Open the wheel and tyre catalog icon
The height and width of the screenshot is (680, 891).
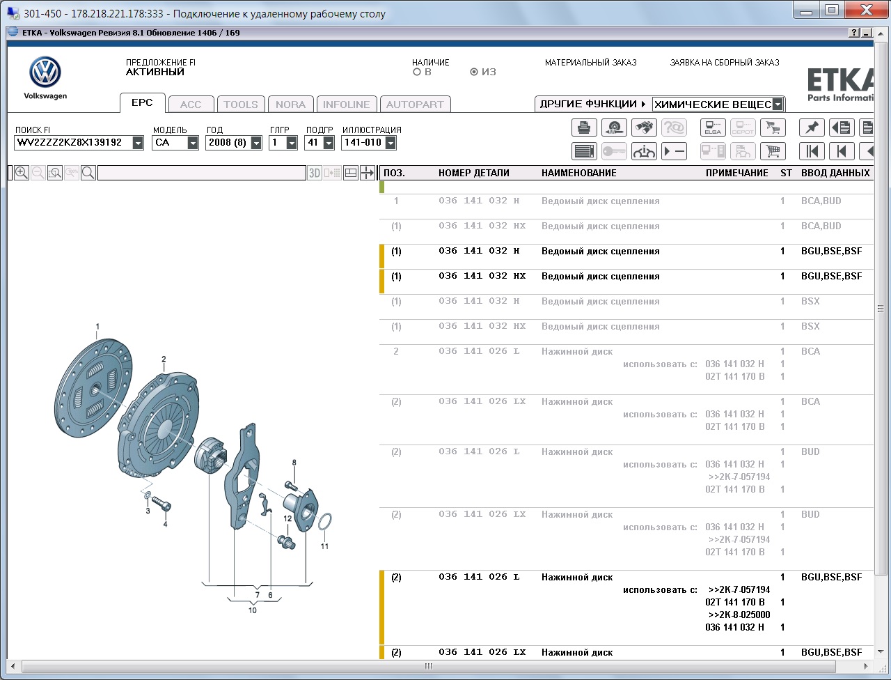[x=614, y=127]
